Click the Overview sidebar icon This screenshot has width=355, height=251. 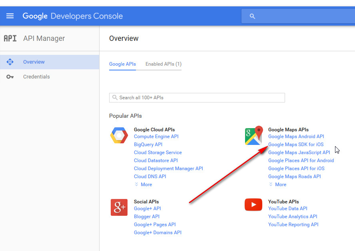click(x=10, y=62)
